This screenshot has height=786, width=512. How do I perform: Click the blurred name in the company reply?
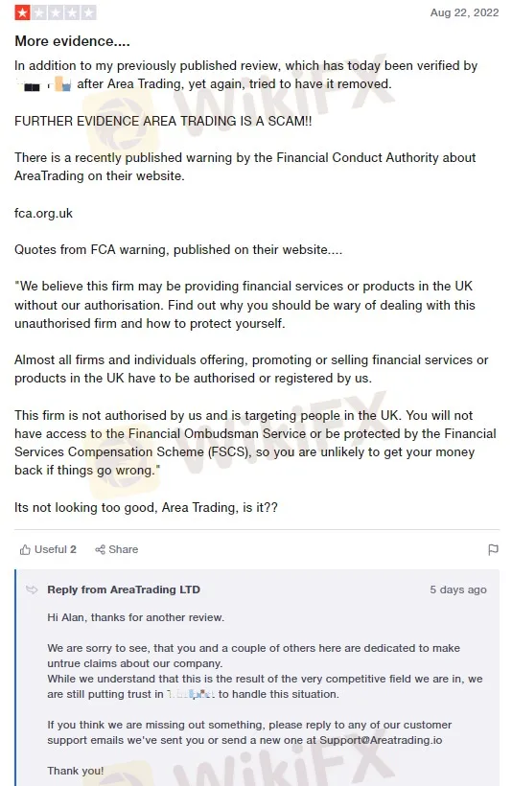coord(191,694)
